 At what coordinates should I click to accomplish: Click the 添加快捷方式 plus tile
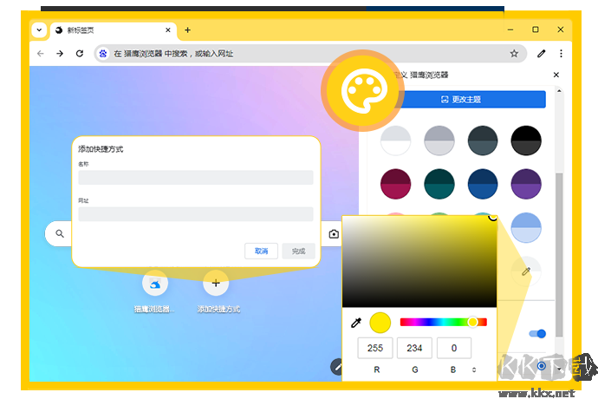216,284
